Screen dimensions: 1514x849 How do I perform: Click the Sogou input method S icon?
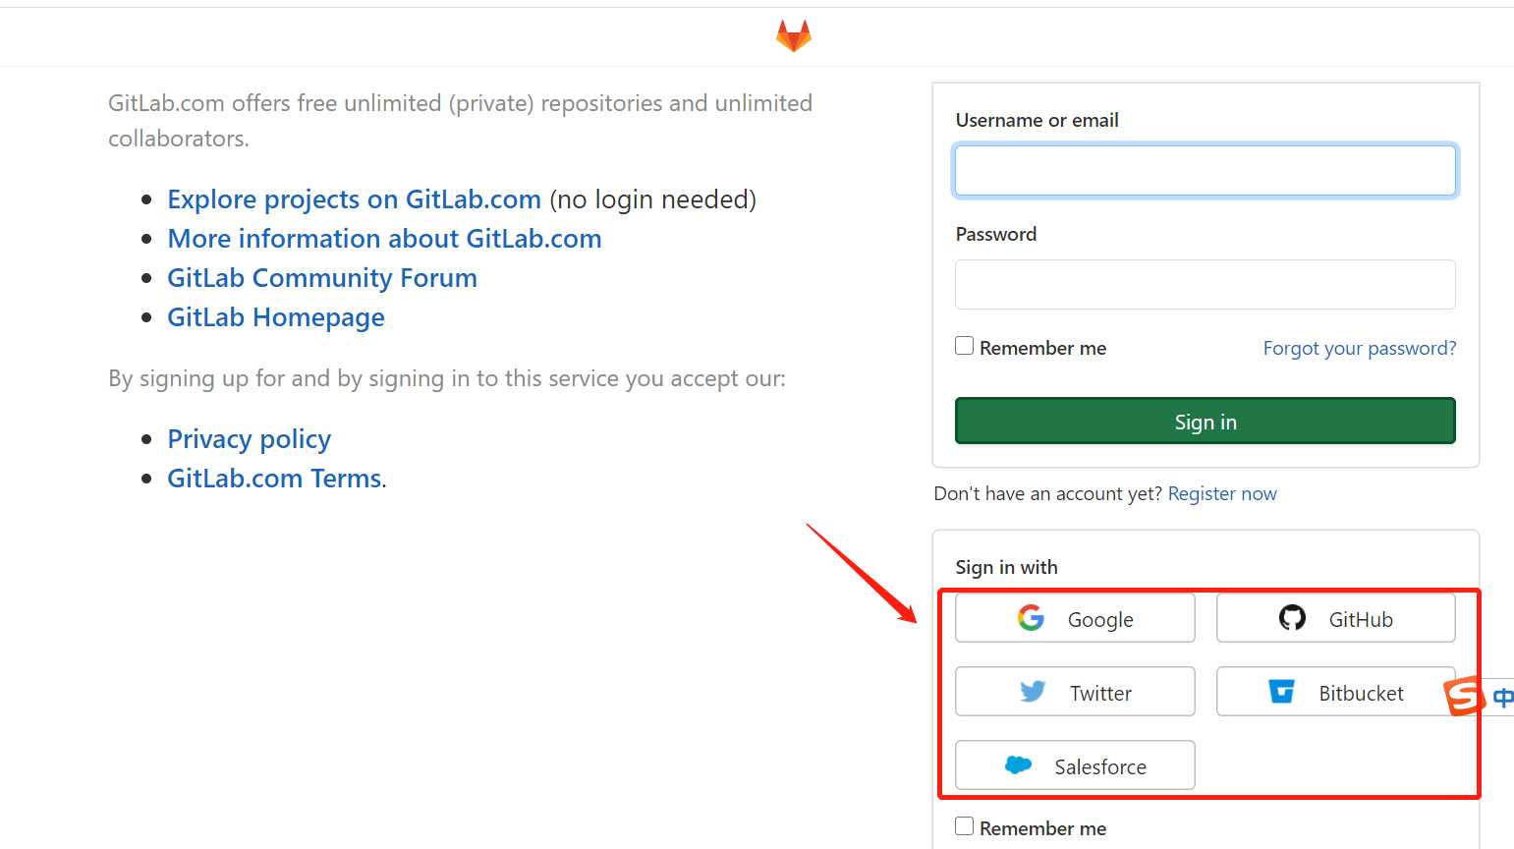point(1464,696)
